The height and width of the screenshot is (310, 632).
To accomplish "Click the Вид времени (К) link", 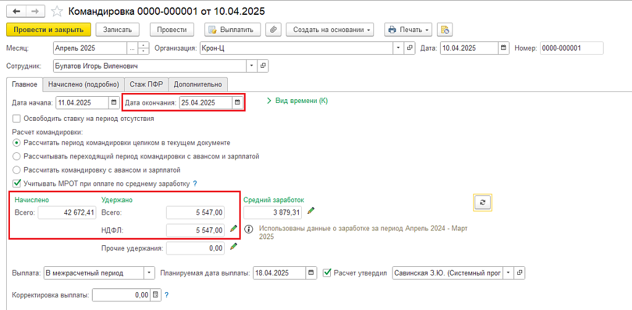I will (297, 100).
